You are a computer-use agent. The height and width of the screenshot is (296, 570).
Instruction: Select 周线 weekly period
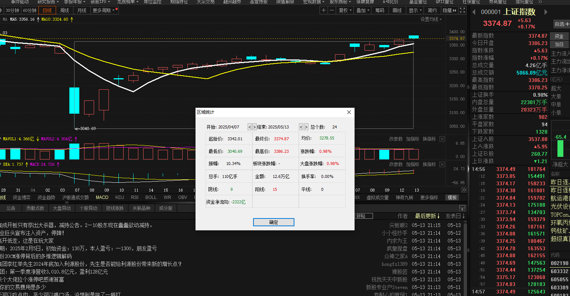coord(65,10)
